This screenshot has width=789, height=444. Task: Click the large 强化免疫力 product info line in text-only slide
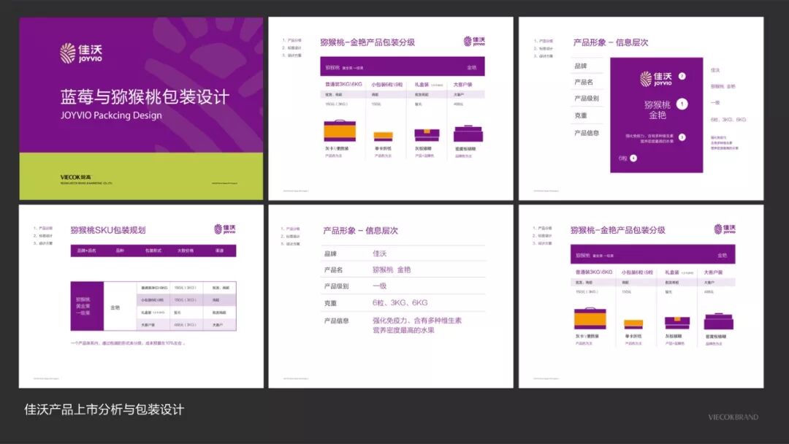416,321
